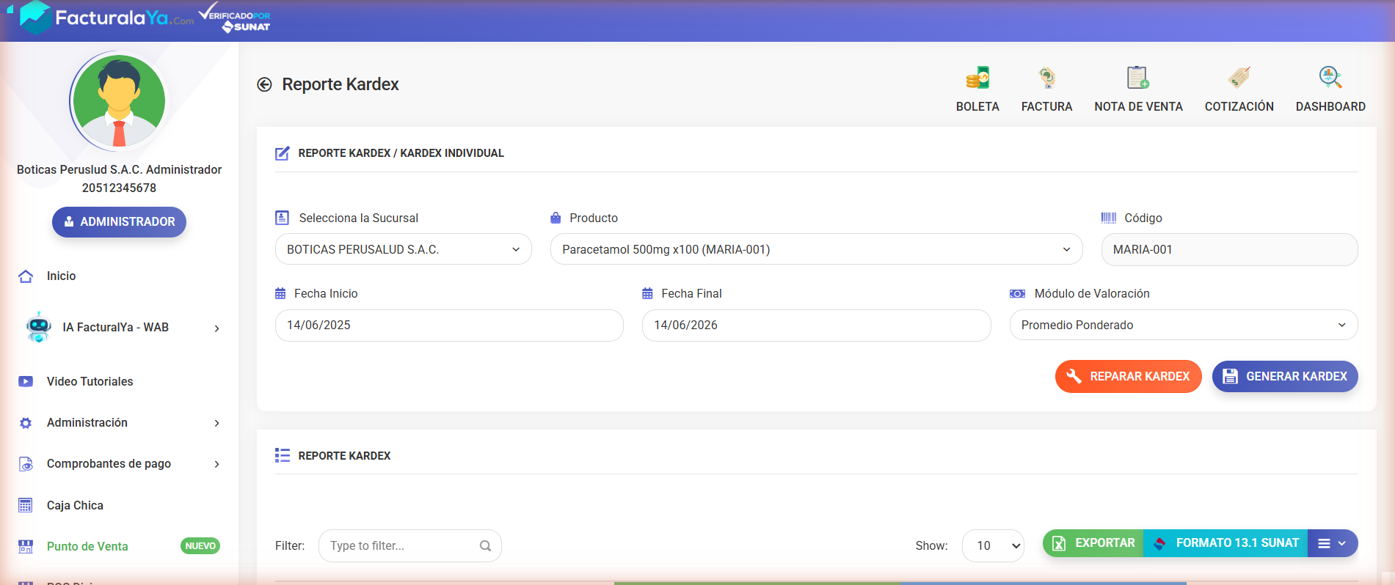Go to Inicio in the sidebar
Screen dimensions: 1395x585
tap(62, 276)
